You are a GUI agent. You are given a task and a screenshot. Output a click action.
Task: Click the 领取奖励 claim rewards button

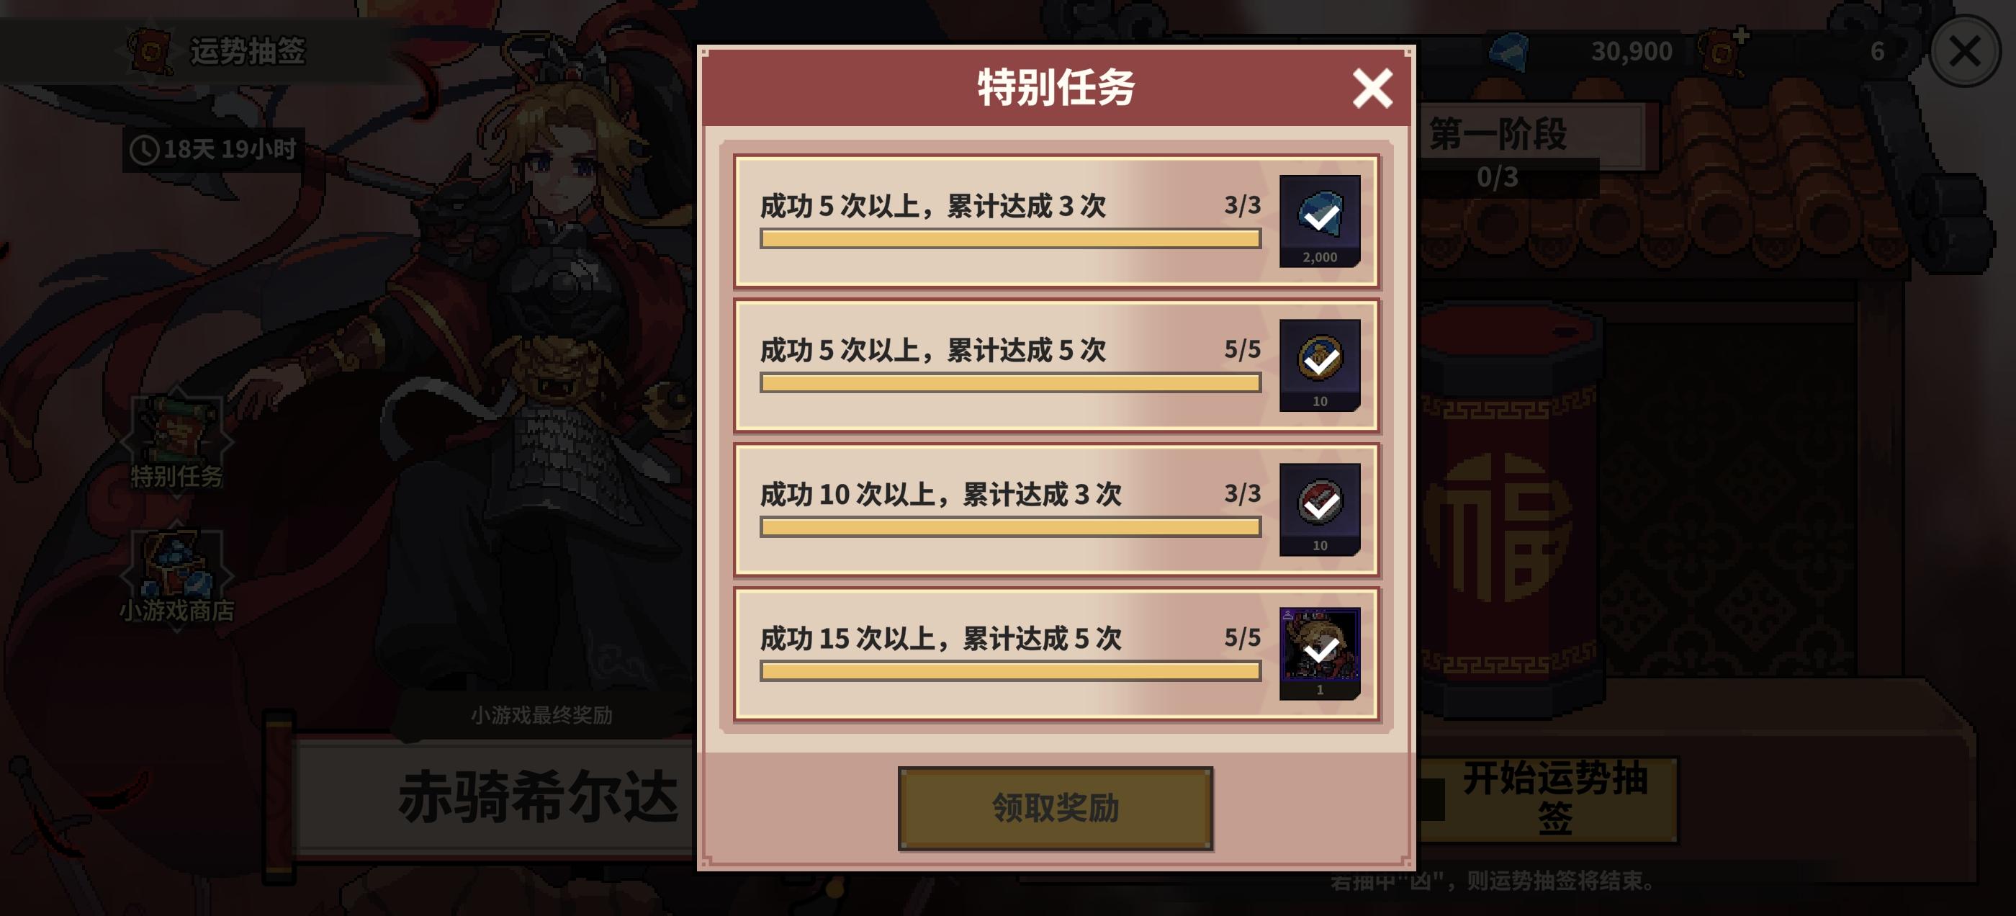pos(1055,808)
